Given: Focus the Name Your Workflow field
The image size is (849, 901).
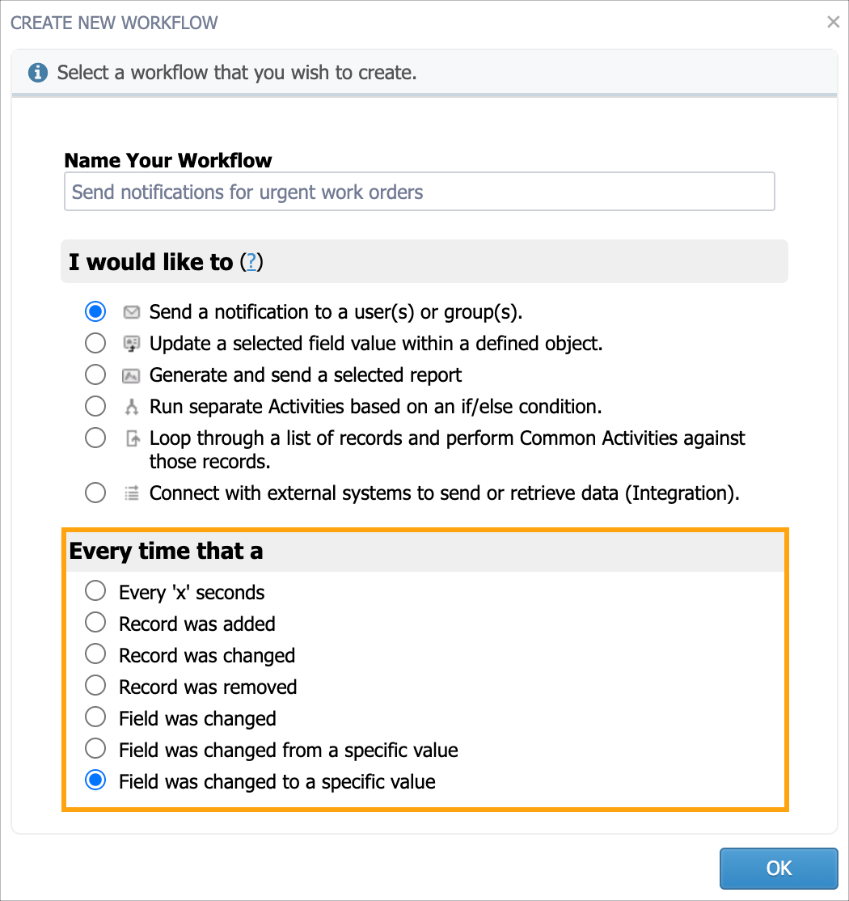Looking at the screenshot, I should [x=420, y=192].
